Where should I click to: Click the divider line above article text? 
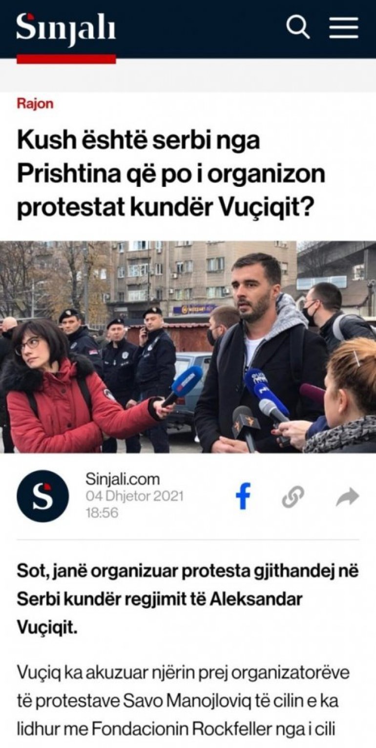(x=188, y=539)
